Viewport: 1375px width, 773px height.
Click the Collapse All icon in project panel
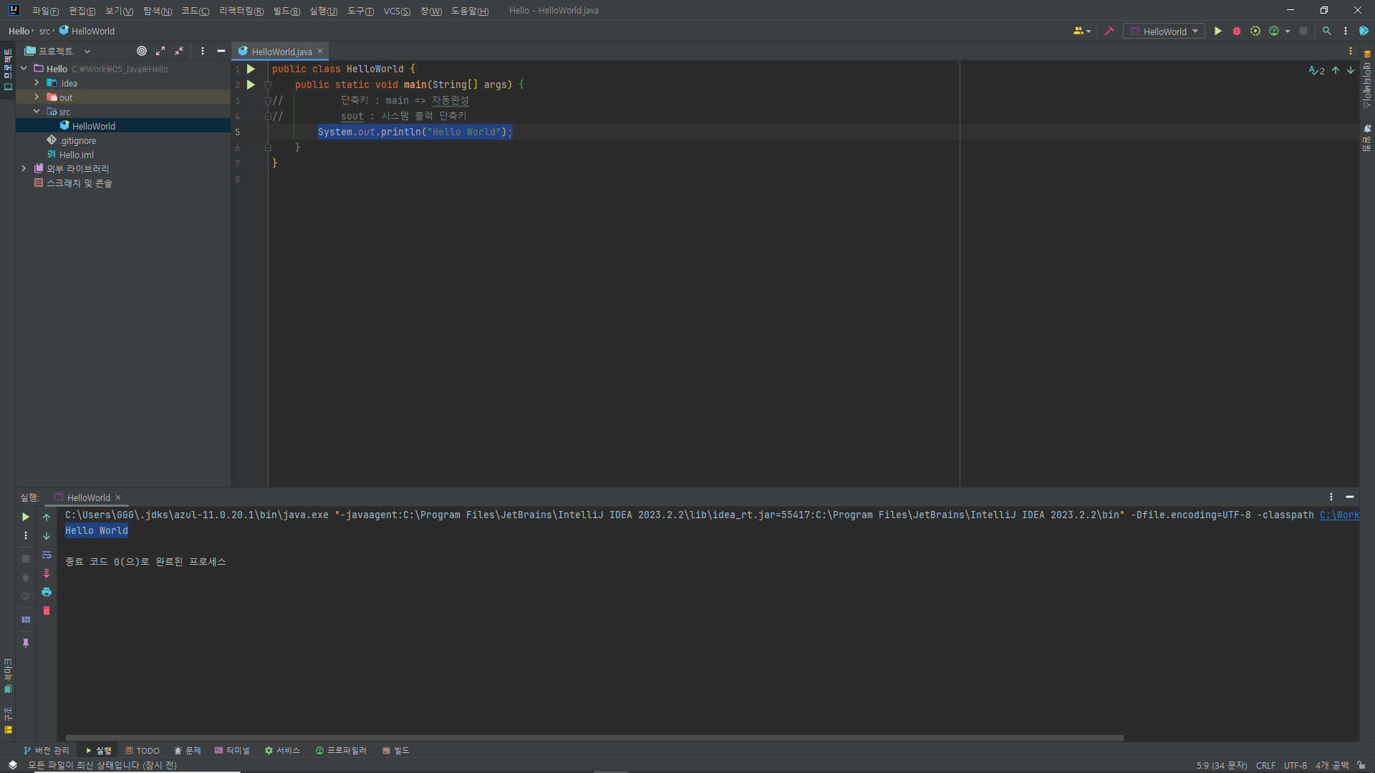(x=179, y=51)
